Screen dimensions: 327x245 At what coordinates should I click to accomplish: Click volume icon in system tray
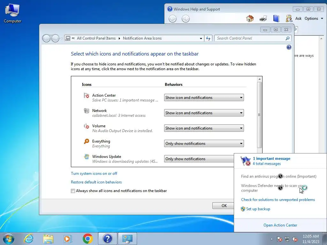coord(295,239)
